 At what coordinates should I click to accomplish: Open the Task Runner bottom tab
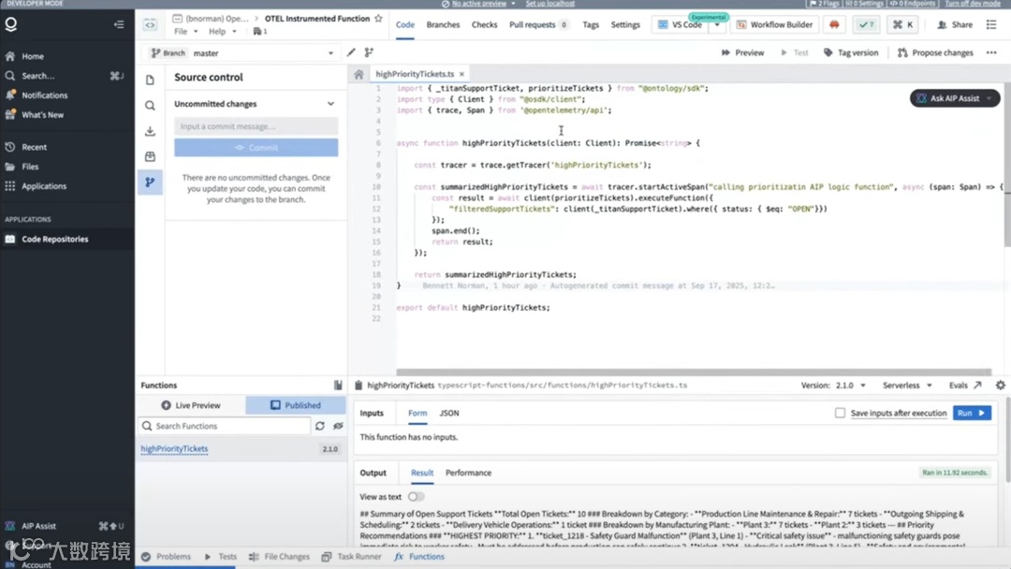click(351, 557)
